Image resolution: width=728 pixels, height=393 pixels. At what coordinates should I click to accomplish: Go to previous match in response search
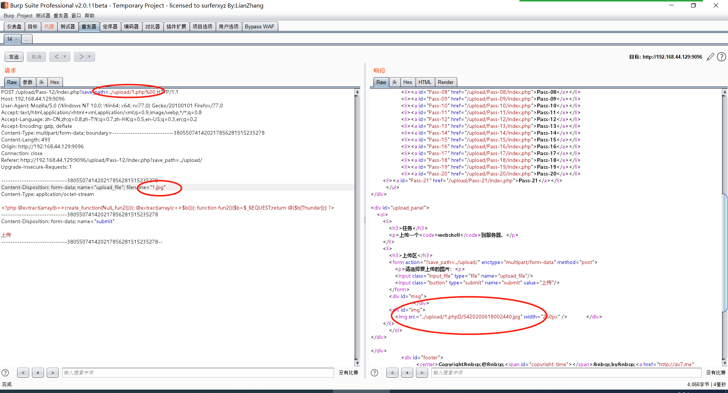point(392,373)
